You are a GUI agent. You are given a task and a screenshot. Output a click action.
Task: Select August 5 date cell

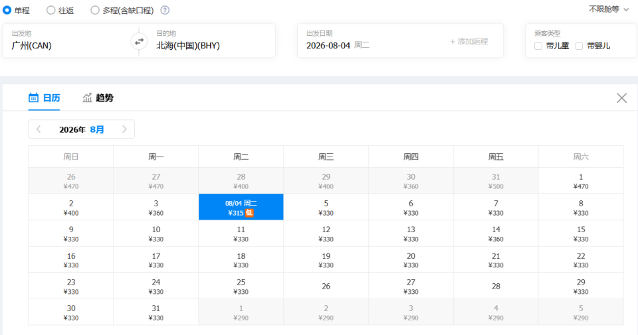tap(326, 207)
